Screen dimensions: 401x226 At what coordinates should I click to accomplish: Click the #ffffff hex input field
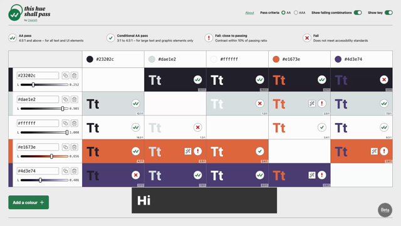[x=38, y=123]
